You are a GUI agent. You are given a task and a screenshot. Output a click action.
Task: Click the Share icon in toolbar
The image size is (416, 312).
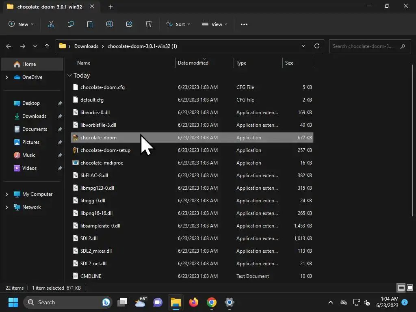click(x=129, y=24)
